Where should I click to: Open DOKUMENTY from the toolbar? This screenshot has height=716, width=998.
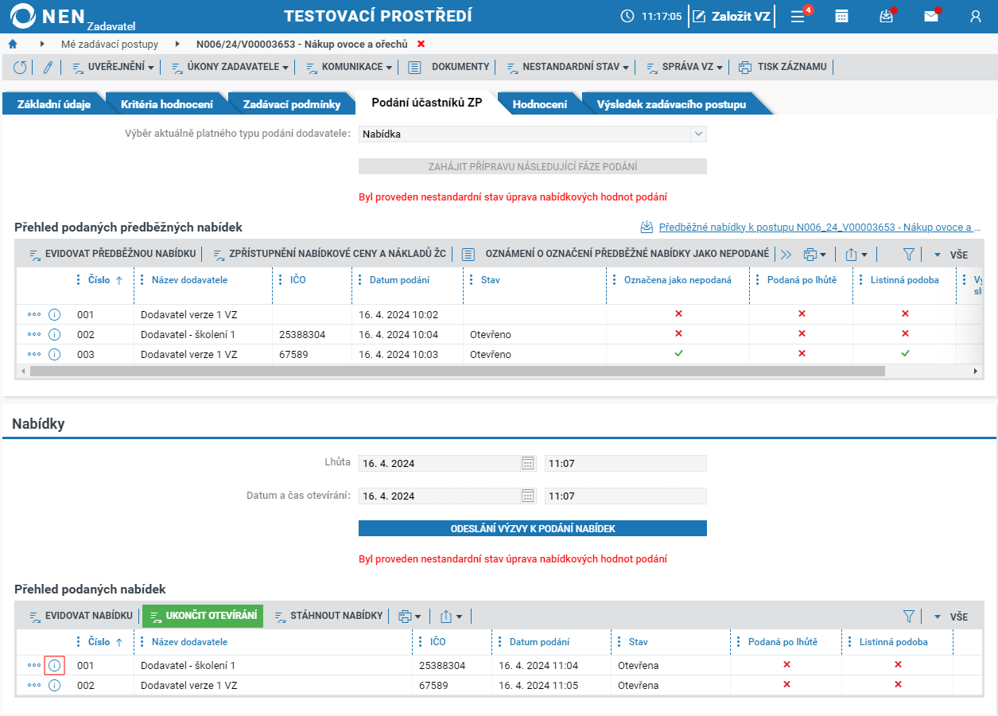click(449, 68)
